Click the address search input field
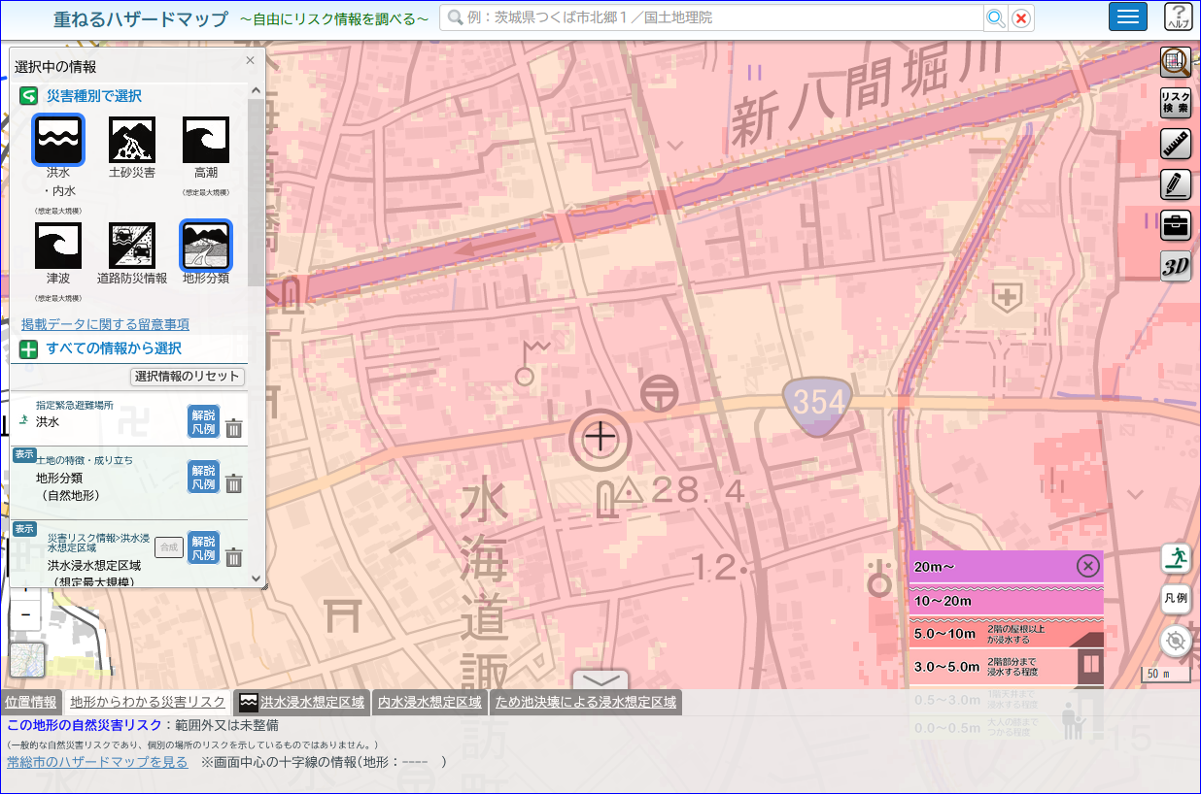Viewport: 1201px width, 794px height. [712, 17]
